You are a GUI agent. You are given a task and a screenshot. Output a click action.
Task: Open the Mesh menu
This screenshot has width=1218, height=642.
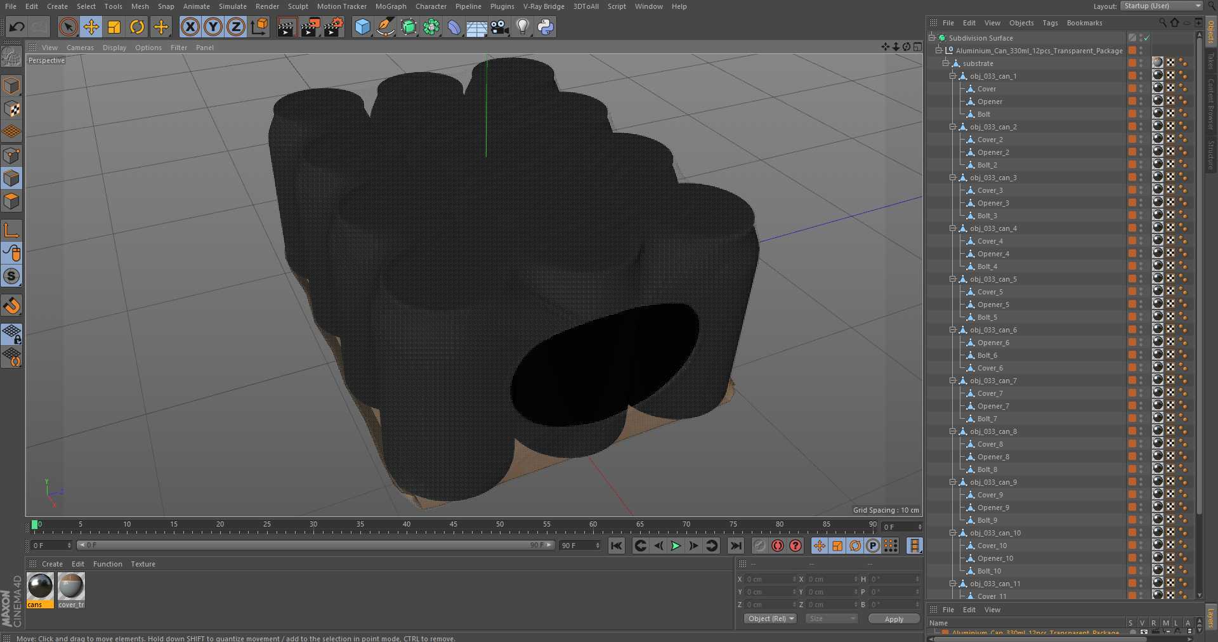pos(140,6)
